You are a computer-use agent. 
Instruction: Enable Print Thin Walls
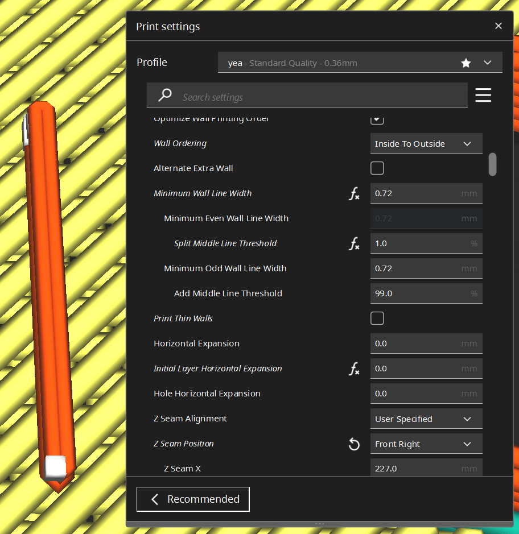coord(377,318)
